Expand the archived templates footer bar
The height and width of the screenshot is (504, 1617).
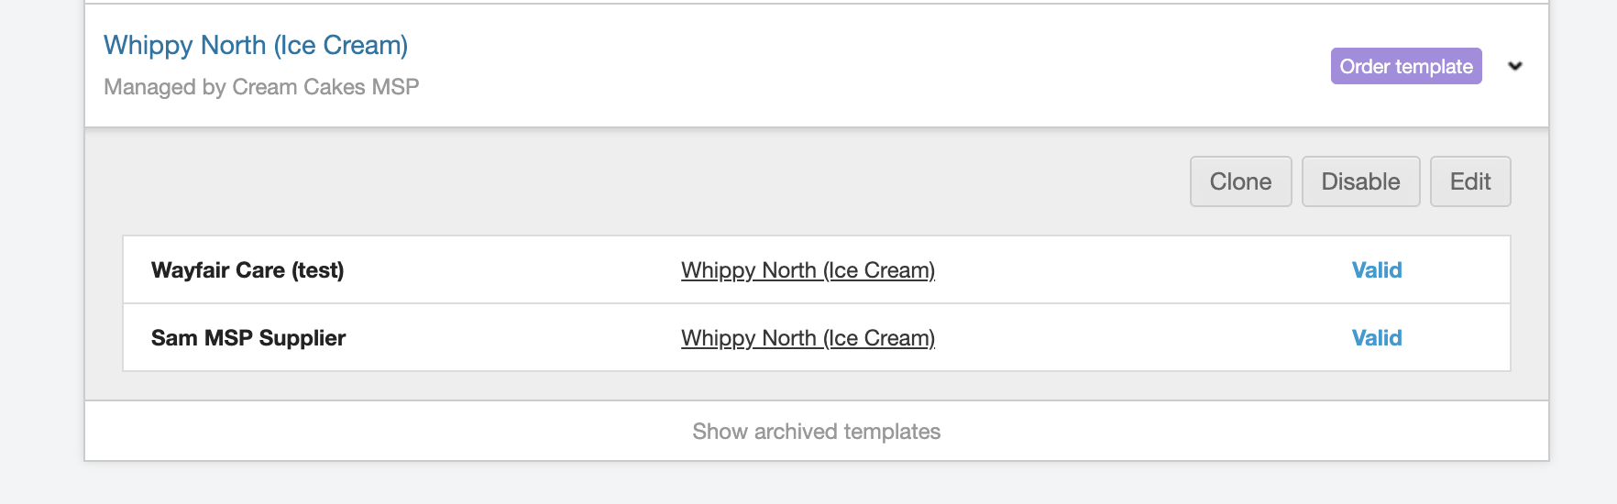816,432
